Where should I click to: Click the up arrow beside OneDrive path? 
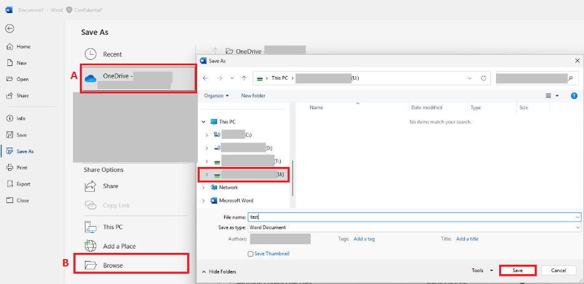tap(215, 50)
